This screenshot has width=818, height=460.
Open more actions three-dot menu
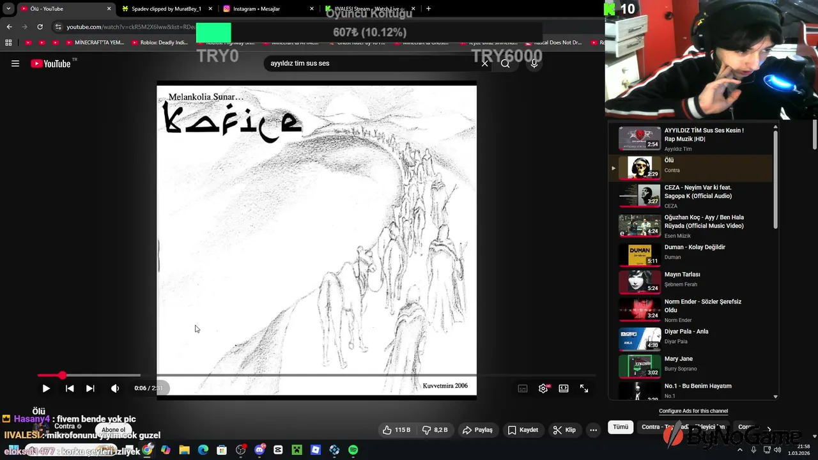[x=593, y=430]
